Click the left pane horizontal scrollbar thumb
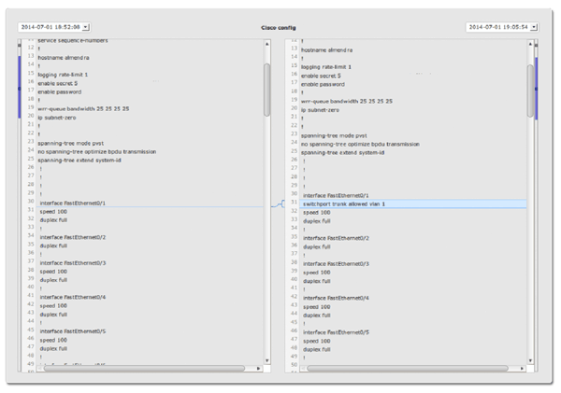The image size is (561, 393). pos(145,369)
